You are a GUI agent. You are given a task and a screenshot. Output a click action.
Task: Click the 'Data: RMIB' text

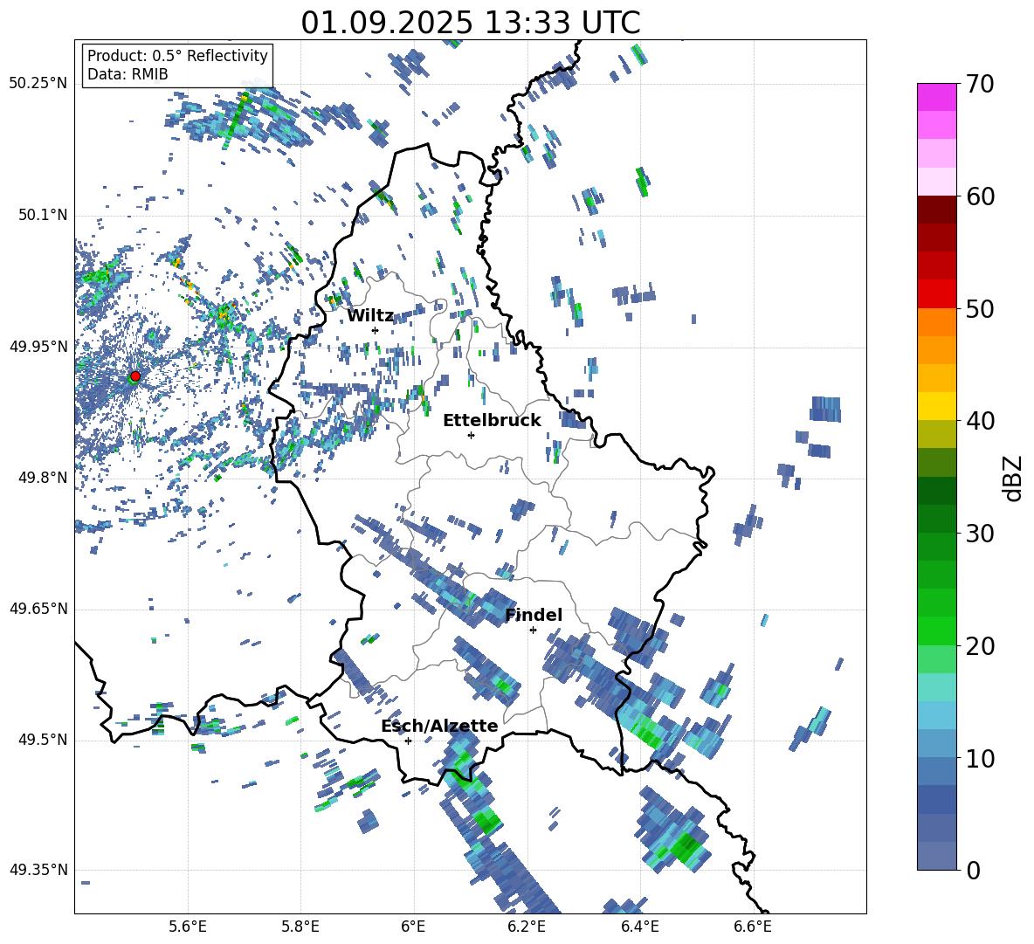(x=128, y=74)
